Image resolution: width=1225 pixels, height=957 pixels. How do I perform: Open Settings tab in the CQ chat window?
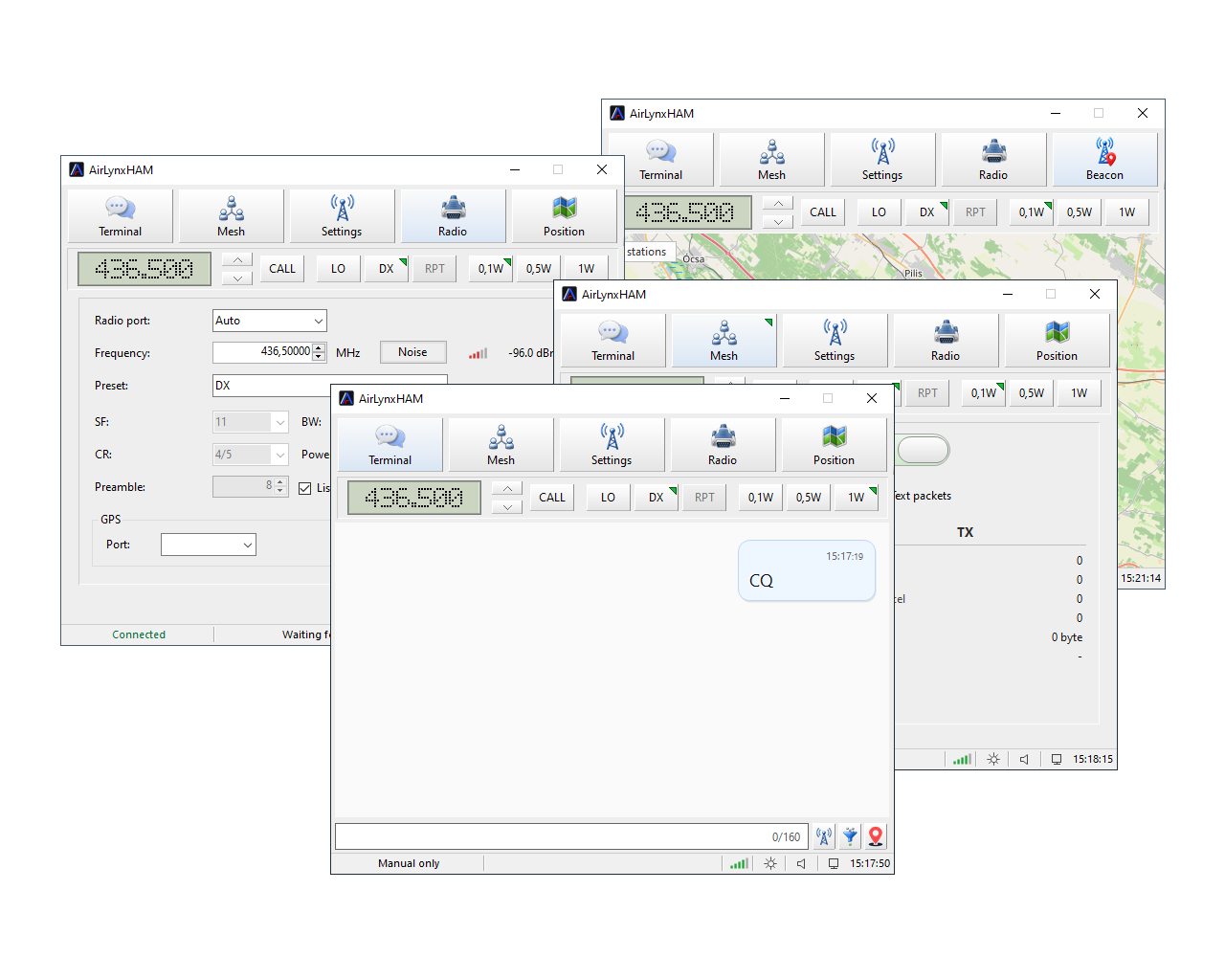612,444
